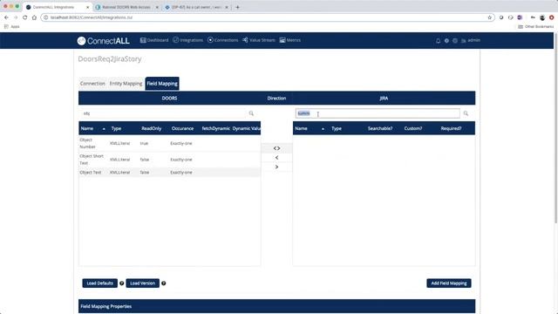This screenshot has height=314, width=558.
Task: Open the Dashboard menu item
Action: coord(154,40)
